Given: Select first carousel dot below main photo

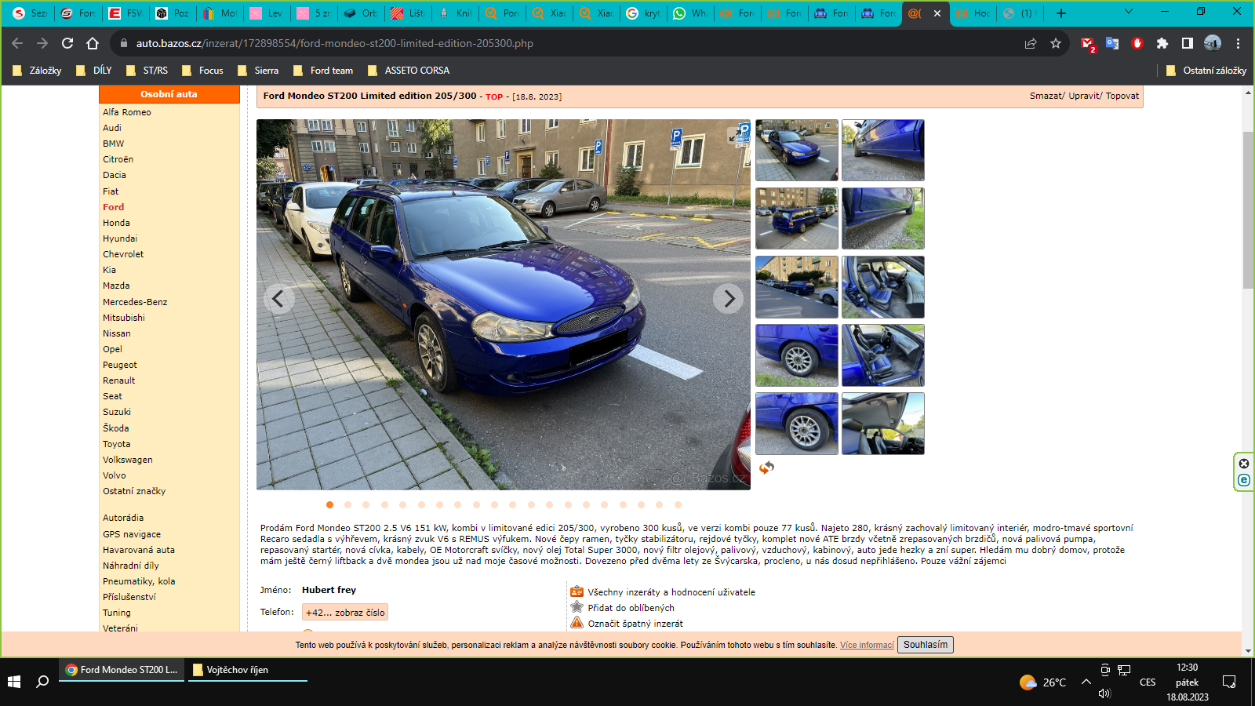Looking at the screenshot, I should (x=329, y=504).
